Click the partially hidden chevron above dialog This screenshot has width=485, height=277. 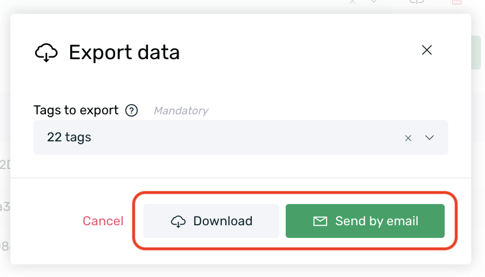click(x=374, y=1)
